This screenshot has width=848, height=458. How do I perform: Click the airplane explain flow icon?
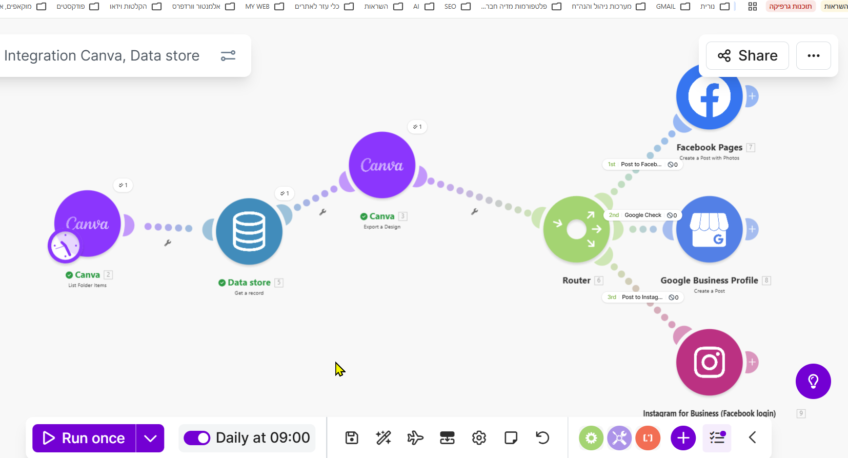pos(415,437)
